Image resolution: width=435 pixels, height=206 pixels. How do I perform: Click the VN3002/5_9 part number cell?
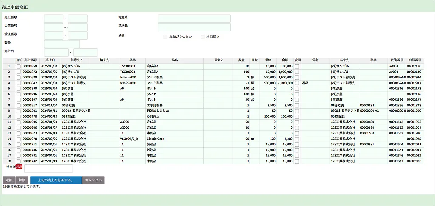132,139
